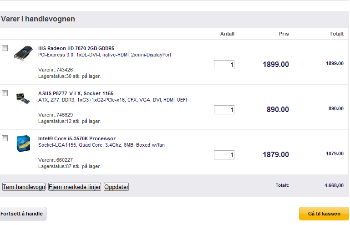The image size is (350, 225).
Task: Click Fjern merkede linjer button
Action: [75, 187]
